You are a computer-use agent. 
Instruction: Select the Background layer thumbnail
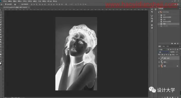(162, 66)
